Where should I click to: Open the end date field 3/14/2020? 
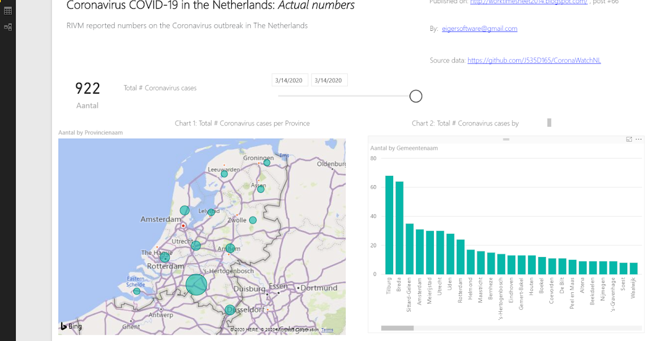coord(329,80)
